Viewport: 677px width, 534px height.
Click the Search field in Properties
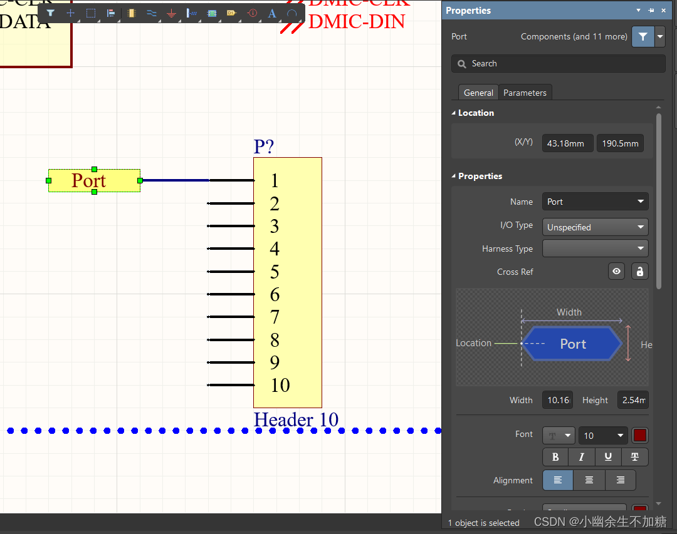click(x=559, y=64)
